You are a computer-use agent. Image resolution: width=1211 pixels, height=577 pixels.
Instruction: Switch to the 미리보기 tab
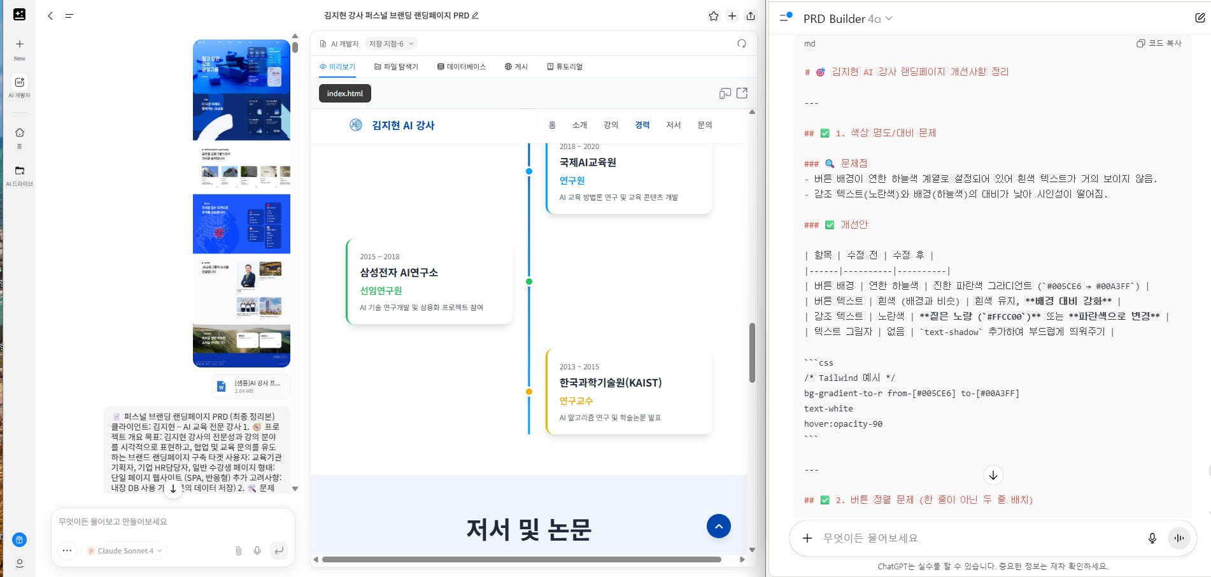click(337, 67)
